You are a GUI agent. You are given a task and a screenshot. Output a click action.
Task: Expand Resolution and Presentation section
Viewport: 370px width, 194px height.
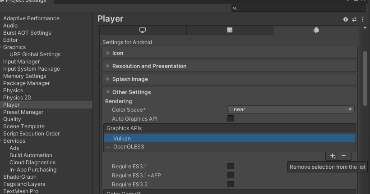pos(230,66)
